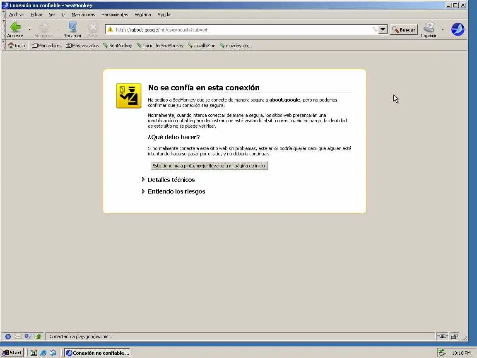Image resolution: width=477 pixels, height=358 pixels.
Task: Click the Show Desktop quick launch icon
Action: tap(34, 353)
